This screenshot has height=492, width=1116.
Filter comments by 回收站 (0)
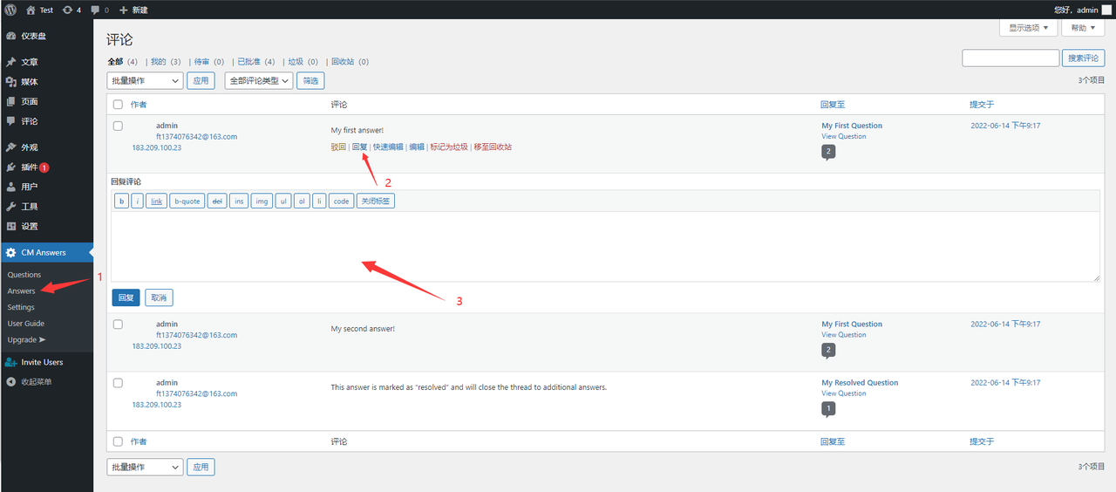click(x=350, y=62)
